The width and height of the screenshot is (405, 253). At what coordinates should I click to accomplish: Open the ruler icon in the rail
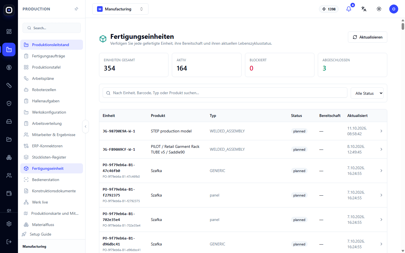(x=9, y=85)
